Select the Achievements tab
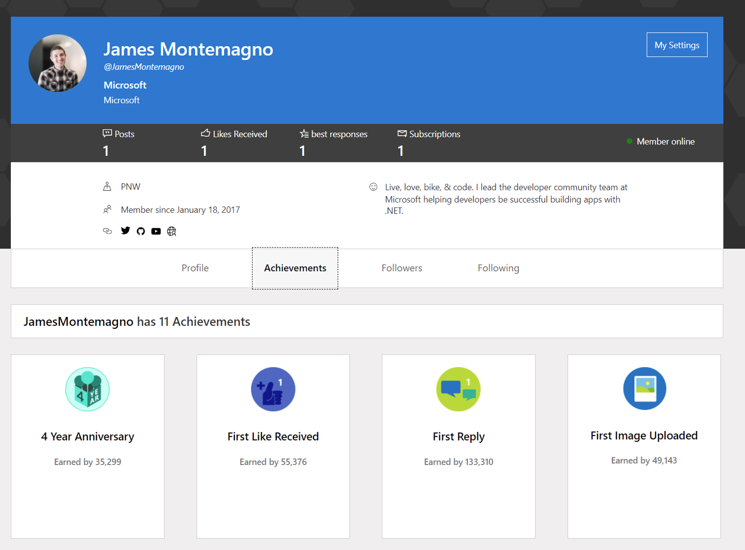745x550 pixels. (x=295, y=268)
